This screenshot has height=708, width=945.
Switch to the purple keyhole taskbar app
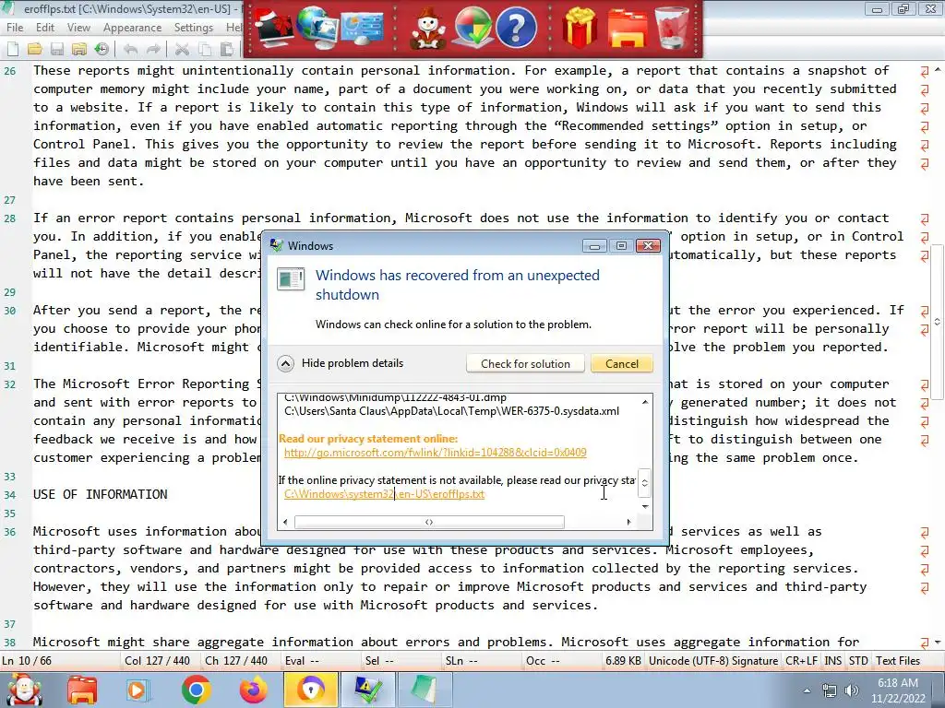311,690
